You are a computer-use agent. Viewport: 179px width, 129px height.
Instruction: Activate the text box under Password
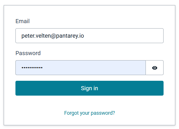(80, 68)
